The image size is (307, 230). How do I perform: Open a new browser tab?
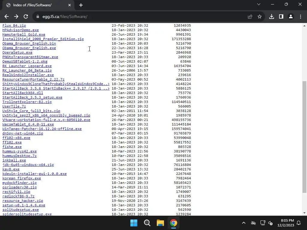(x=81, y=5)
